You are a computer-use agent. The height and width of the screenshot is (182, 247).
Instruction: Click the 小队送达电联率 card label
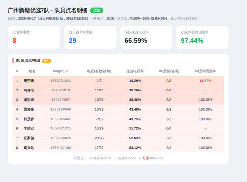137,32
